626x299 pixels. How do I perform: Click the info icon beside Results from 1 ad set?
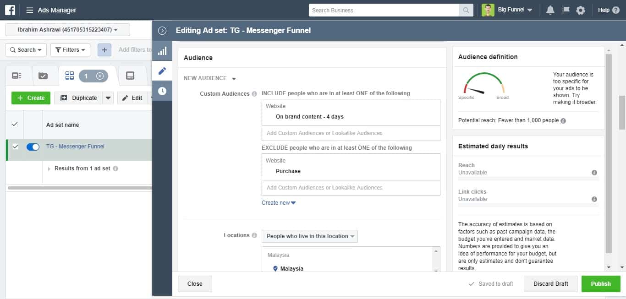[x=115, y=169]
